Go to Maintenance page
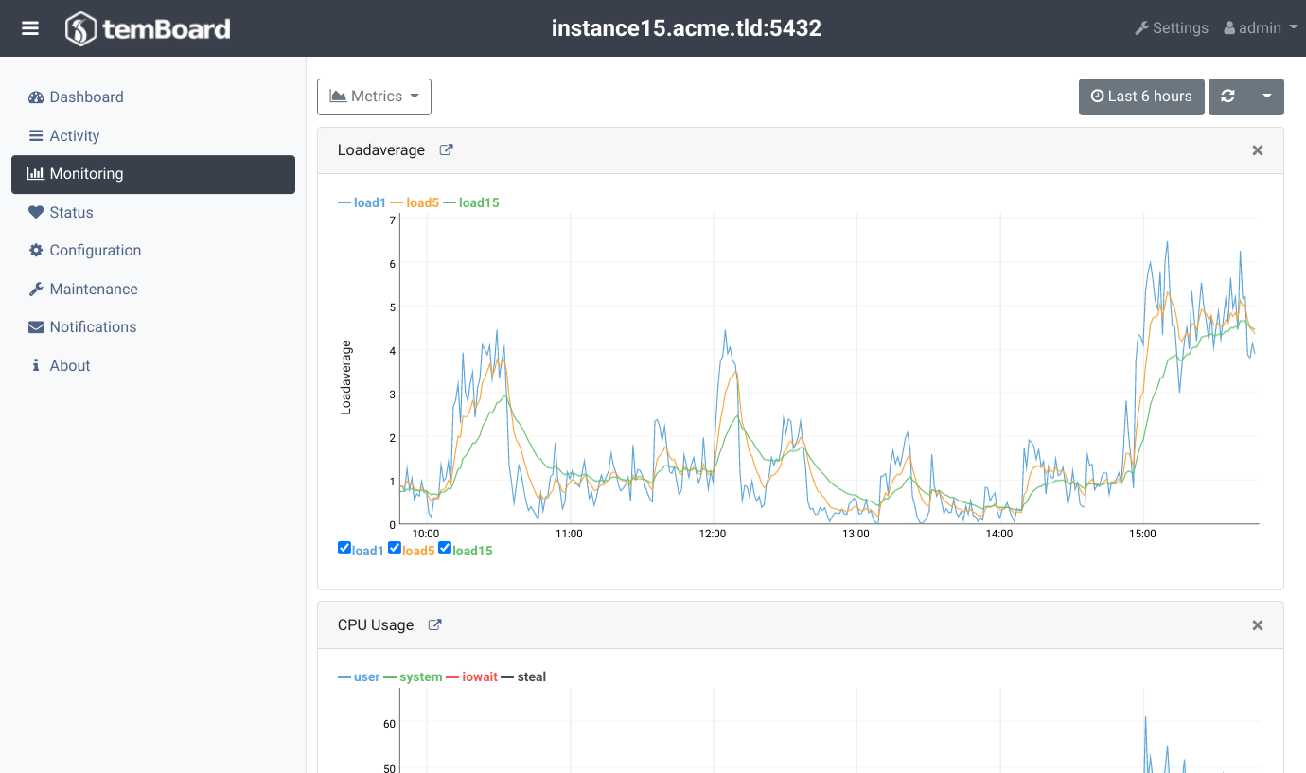Image resolution: width=1306 pixels, height=773 pixels. 153,289
